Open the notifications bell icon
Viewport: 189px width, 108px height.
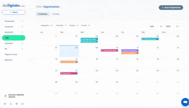[x=11, y=104]
